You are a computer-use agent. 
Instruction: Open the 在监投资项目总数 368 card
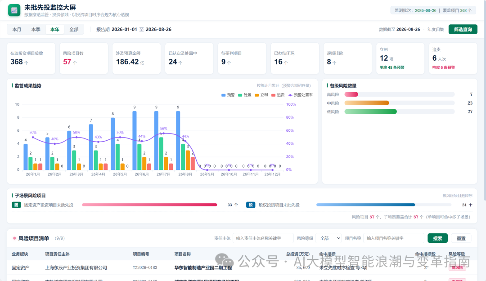point(31,58)
